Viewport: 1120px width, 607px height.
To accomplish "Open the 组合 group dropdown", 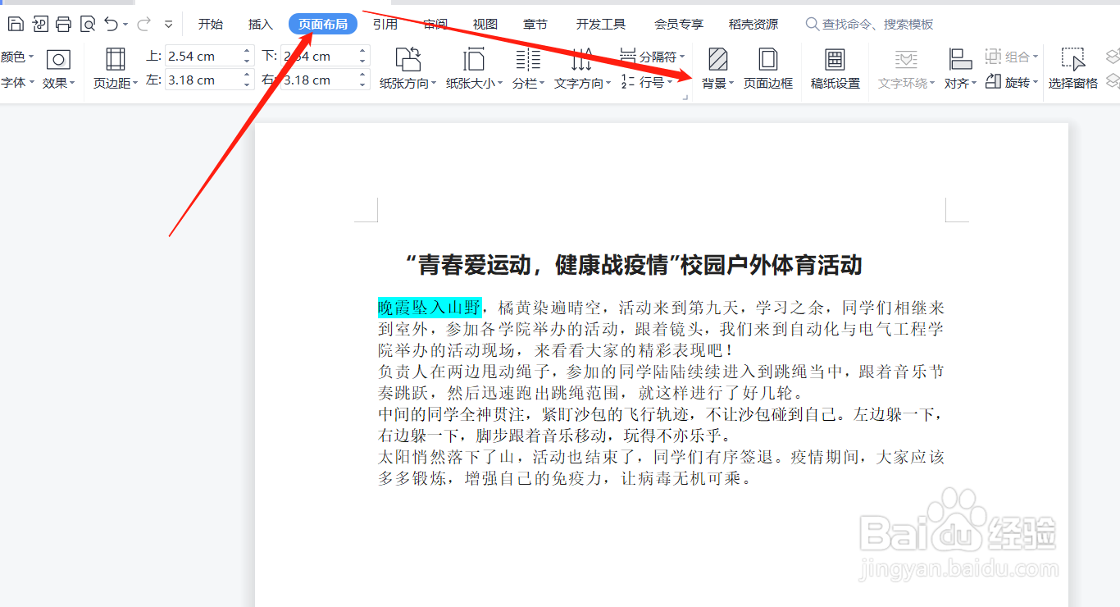I will pos(1012,57).
